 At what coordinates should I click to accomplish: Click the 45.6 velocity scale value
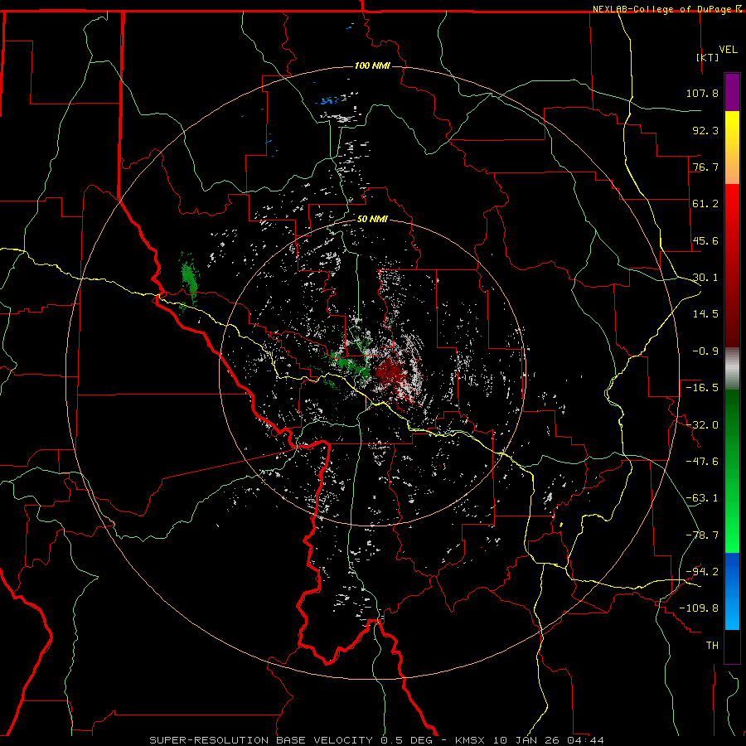(x=705, y=240)
